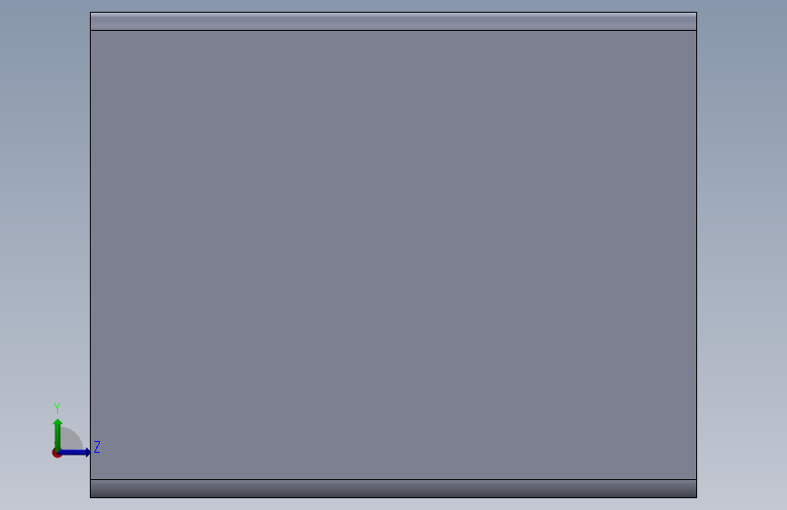Click the model's bottom-left corner vertex

[x=91, y=497]
